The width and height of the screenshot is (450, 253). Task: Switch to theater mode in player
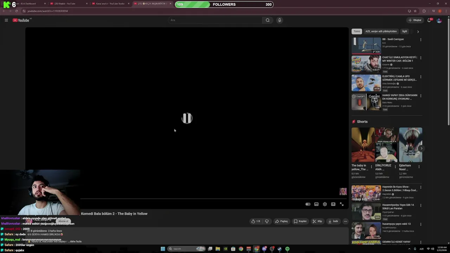(333, 204)
